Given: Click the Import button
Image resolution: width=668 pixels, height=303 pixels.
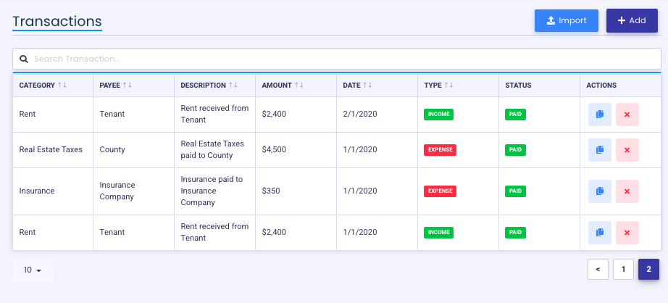Looking at the screenshot, I should [567, 20].
